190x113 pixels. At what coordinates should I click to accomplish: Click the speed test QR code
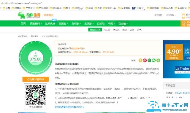pos(36,95)
